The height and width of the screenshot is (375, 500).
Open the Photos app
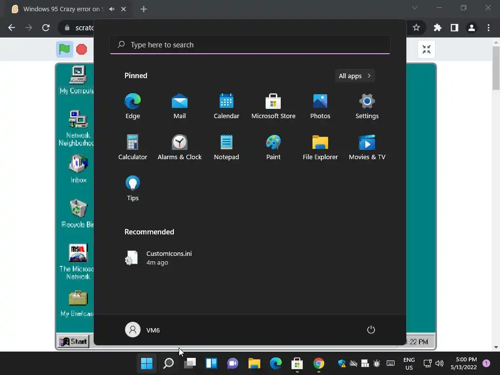(x=320, y=106)
